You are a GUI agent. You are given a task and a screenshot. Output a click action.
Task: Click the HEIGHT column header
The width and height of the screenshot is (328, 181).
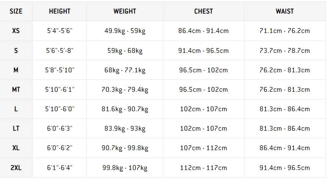tap(60, 11)
